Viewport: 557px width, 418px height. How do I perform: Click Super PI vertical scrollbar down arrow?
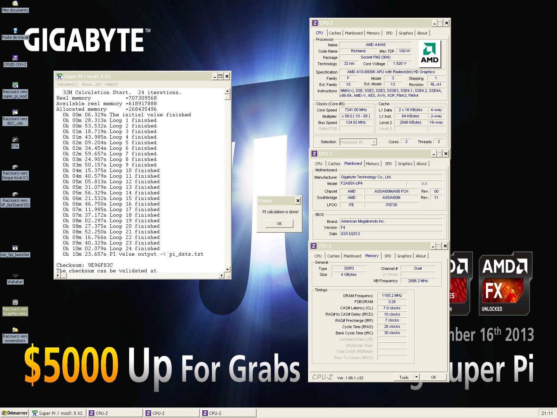(227, 270)
